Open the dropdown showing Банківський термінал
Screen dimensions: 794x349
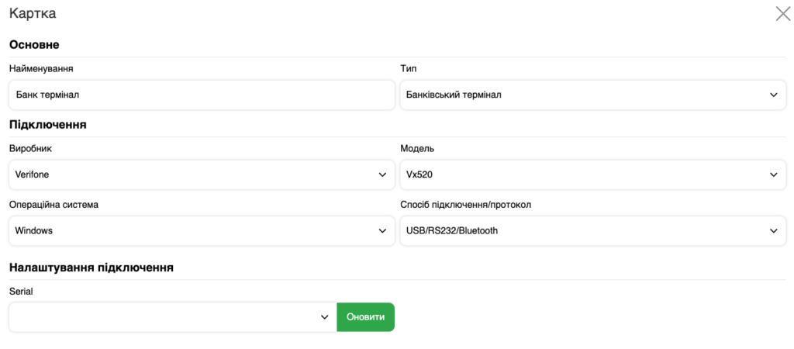[x=582, y=95]
